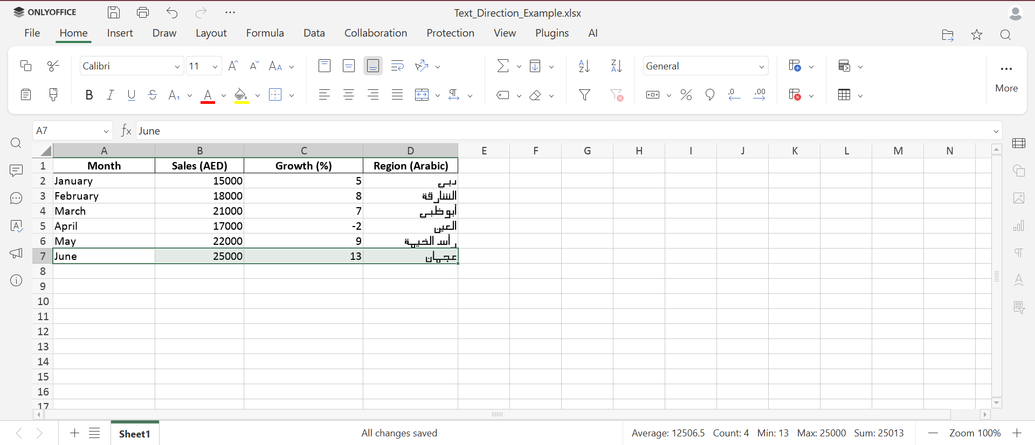1035x445 pixels.
Task: Open Cell settings in the right sidebar
Action: pyautogui.click(x=1019, y=143)
